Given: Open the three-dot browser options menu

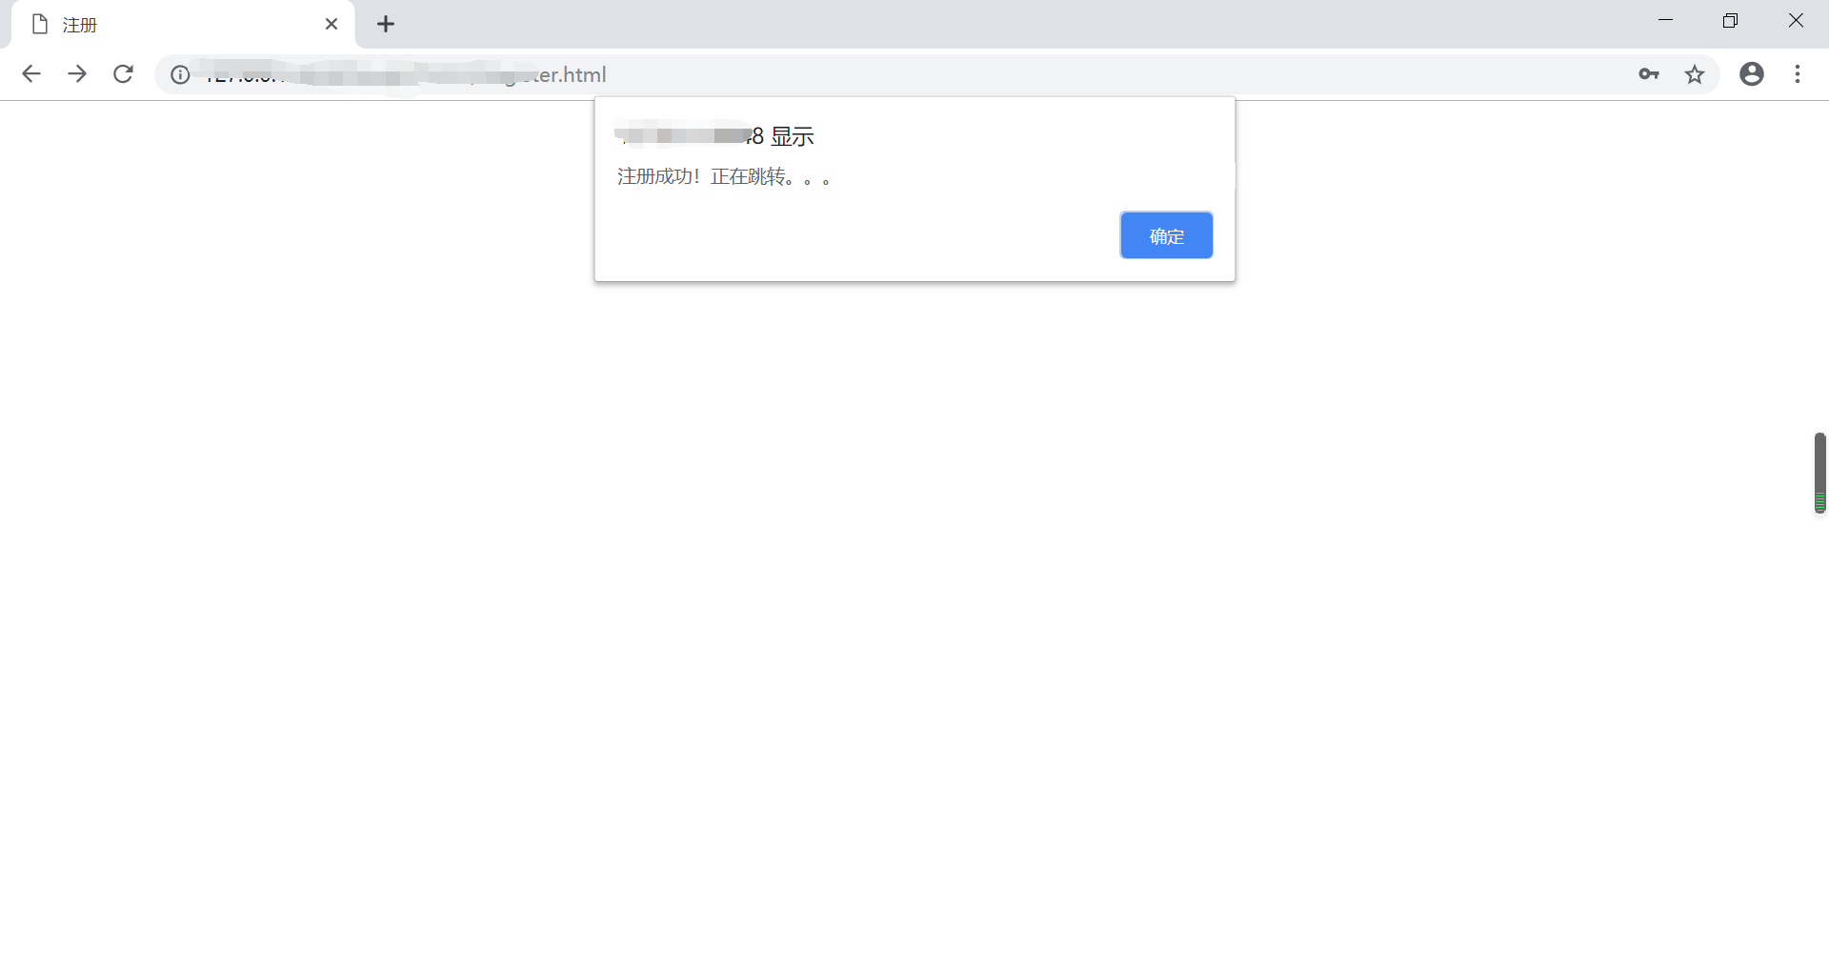Looking at the screenshot, I should tap(1798, 74).
